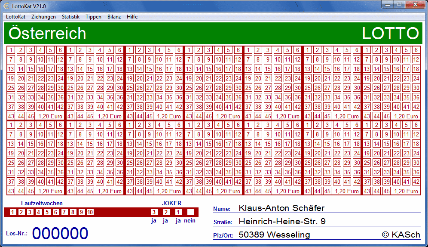The height and width of the screenshot is (247, 428).
Task: Open the Bilanz menu
Action: click(x=114, y=17)
